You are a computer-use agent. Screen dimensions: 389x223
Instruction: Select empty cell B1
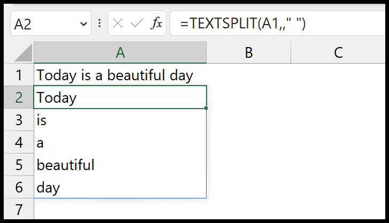point(249,75)
